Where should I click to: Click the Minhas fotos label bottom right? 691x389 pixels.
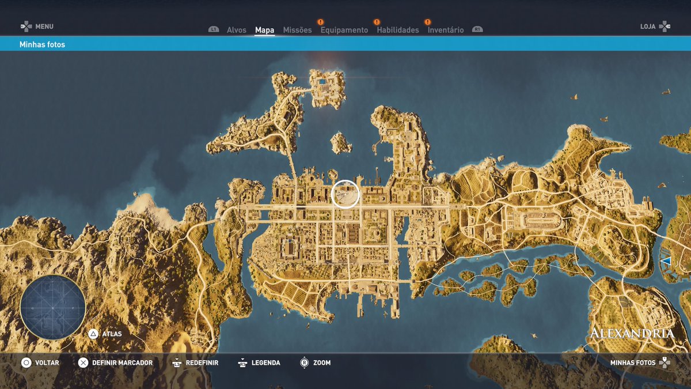[633, 363]
